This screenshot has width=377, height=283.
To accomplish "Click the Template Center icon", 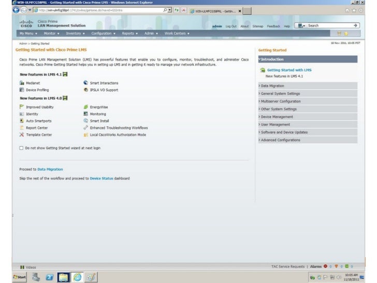I will pyautogui.click(x=22, y=135).
